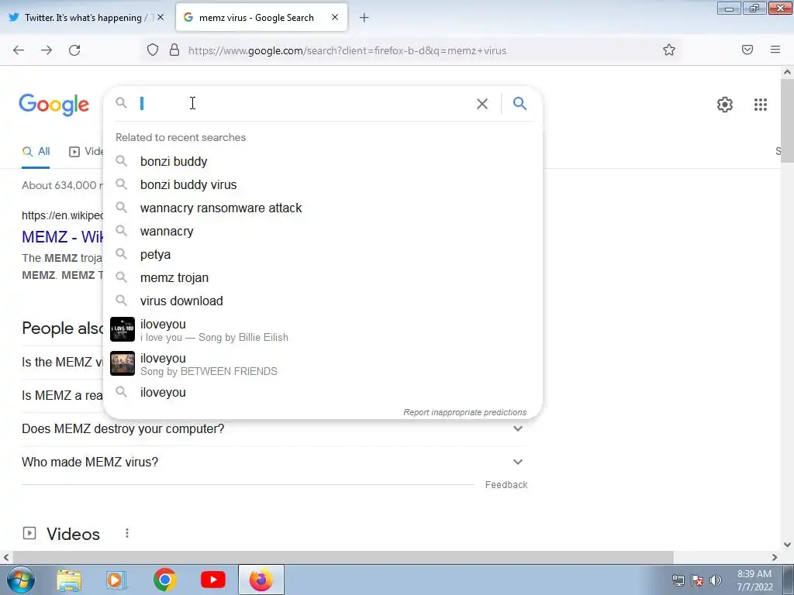Open a new tab with the plus button

[x=364, y=18]
